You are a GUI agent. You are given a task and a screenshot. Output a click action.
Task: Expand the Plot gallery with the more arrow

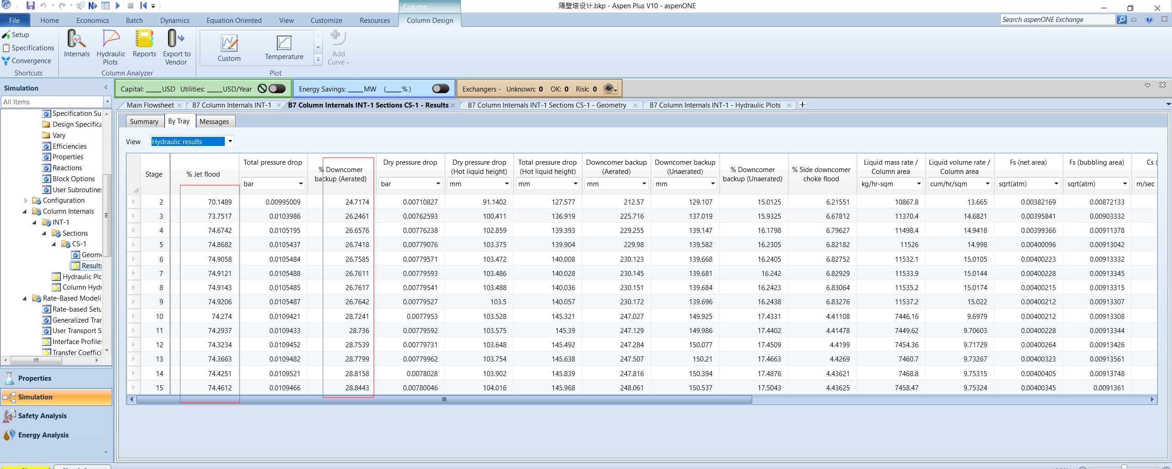[318, 59]
